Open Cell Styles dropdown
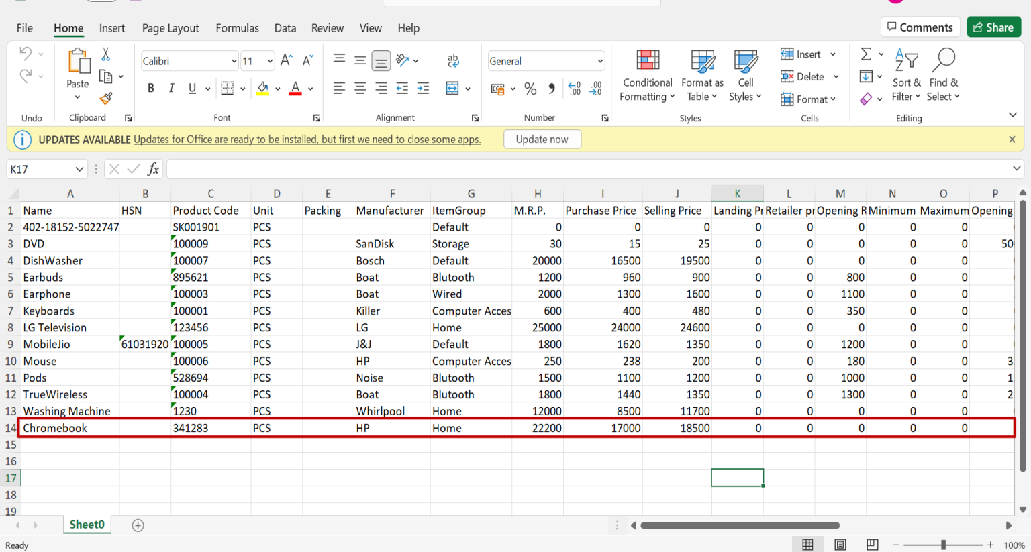The width and height of the screenshot is (1031, 552). pyautogui.click(x=745, y=76)
